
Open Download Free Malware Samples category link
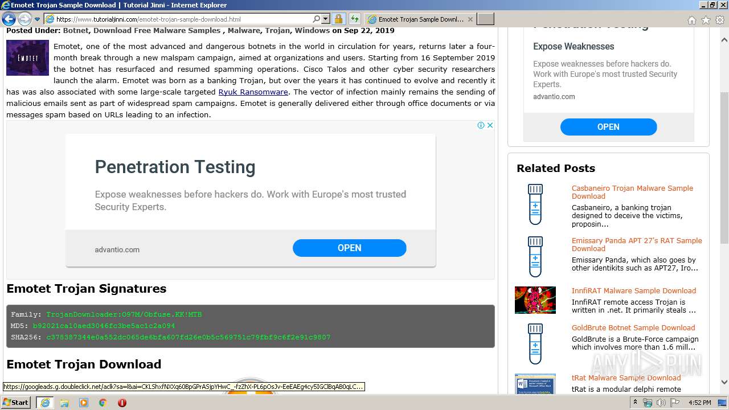[x=157, y=30]
